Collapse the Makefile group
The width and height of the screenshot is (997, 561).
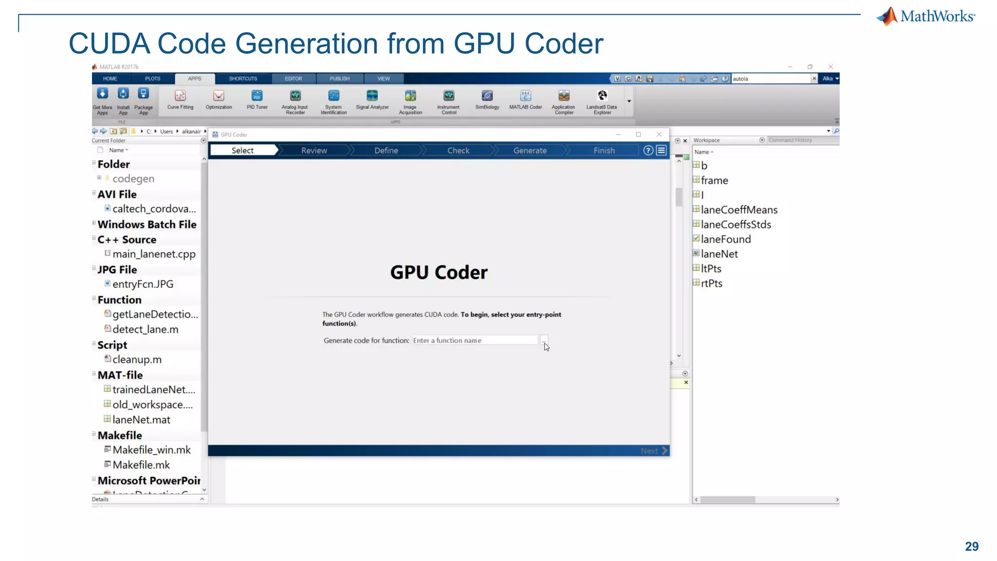pos(93,434)
